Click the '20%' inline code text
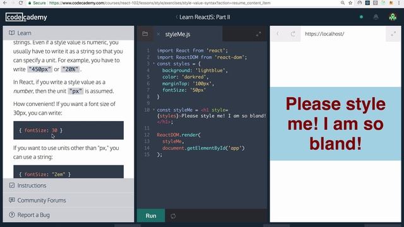 [x=70, y=69]
